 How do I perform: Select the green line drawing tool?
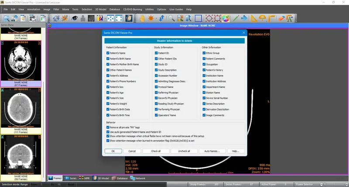(235, 18)
